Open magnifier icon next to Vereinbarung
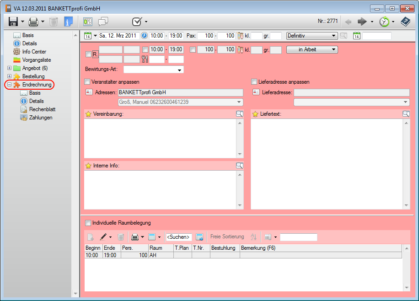Viewport: 419px width, 301px height. [239, 114]
